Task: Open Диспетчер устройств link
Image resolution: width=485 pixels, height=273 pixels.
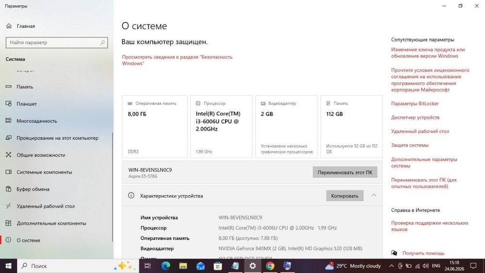Action: (415, 118)
